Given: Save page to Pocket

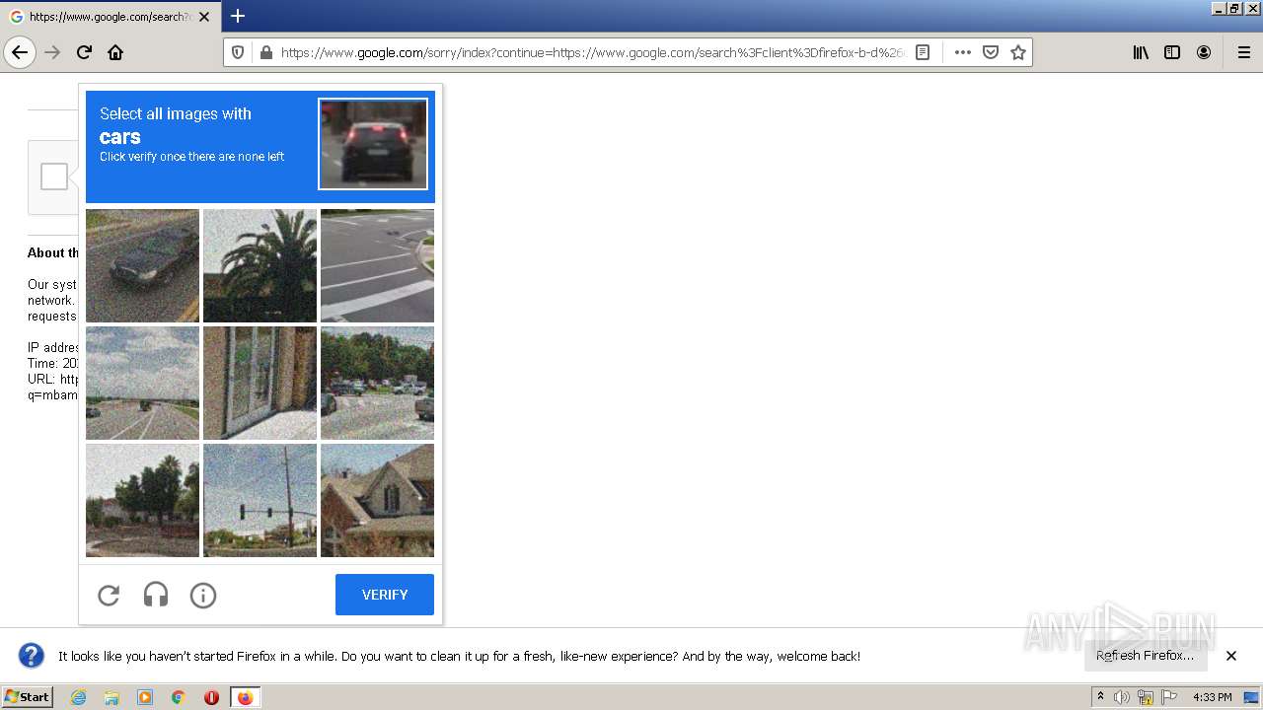Looking at the screenshot, I should click(x=991, y=52).
